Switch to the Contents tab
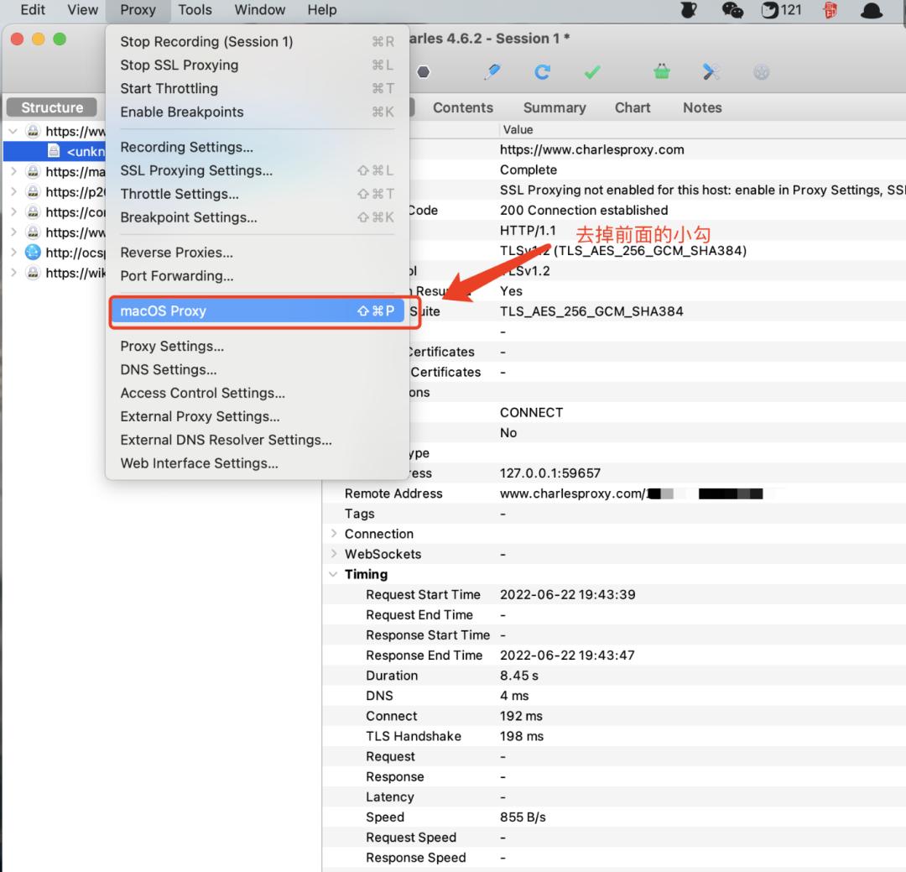The width and height of the screenshot is (906, 872). point(463,107)
